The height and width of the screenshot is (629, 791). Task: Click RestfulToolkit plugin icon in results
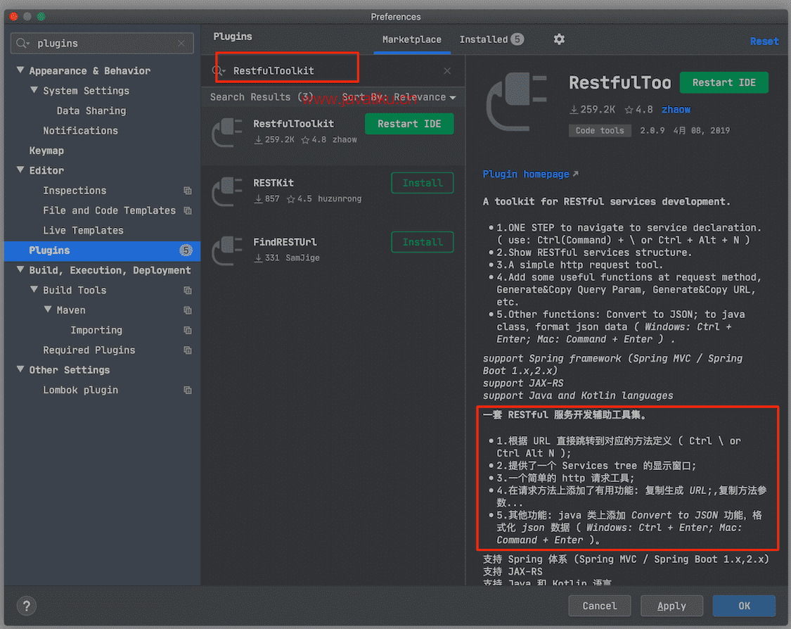coord(227,132)
